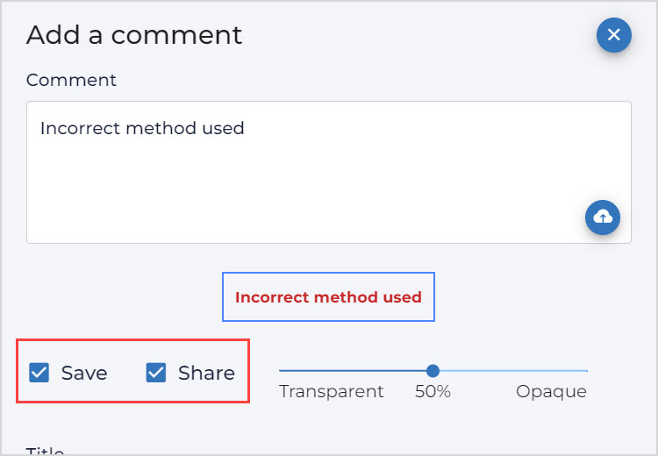Click the cloud upload icon in comment box

[x=603, y=217]
